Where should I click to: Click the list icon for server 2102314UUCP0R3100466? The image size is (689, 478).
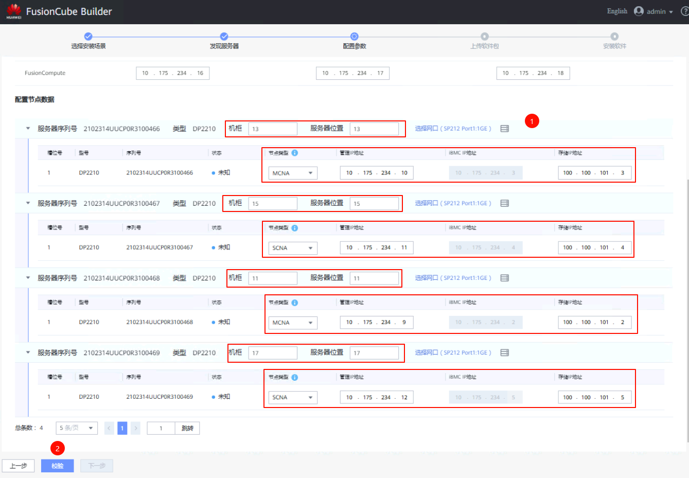tap(504, 129)
